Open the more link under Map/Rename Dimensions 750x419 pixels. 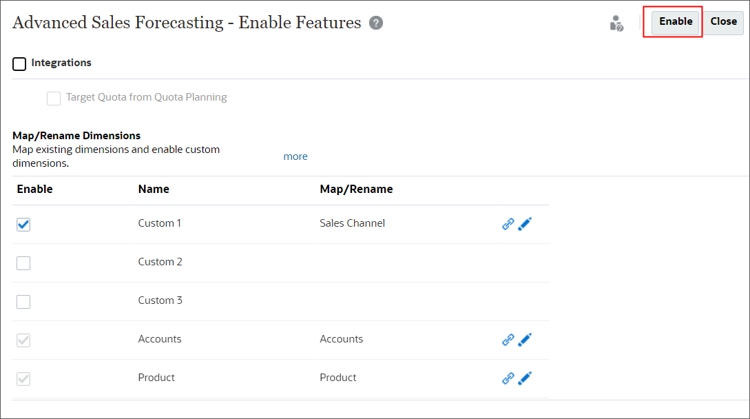pyautogui.click(x=295, y=156)
